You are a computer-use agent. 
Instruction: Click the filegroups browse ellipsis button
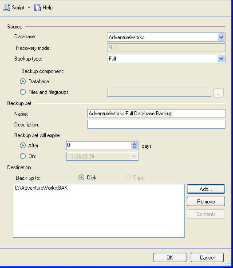(218, 93)
